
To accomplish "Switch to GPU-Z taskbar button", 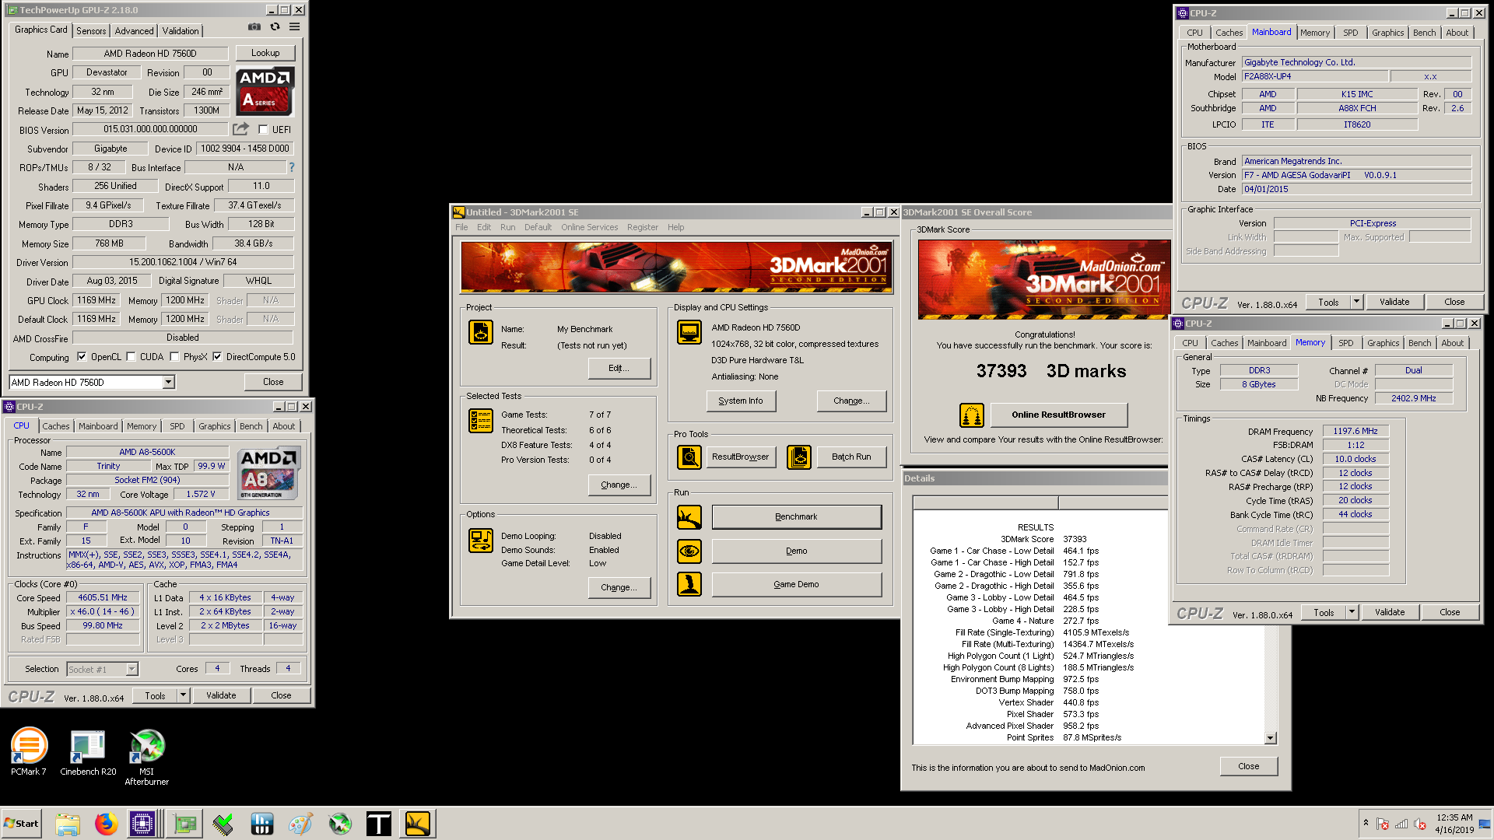I will [184, 824].
